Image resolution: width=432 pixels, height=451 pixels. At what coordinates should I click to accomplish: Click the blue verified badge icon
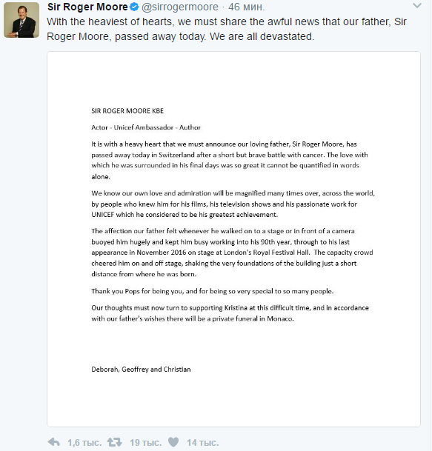point(134,7)
